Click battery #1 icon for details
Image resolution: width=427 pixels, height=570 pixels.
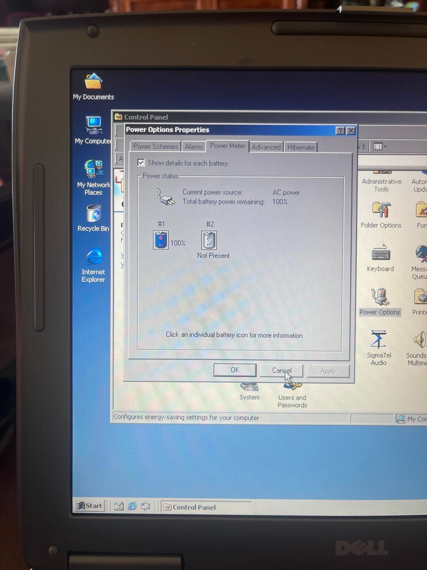click(x=161, y=240)
